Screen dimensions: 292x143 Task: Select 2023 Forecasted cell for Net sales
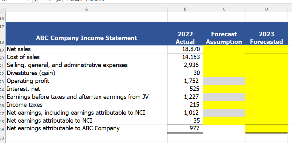click(x=266, y=49)
